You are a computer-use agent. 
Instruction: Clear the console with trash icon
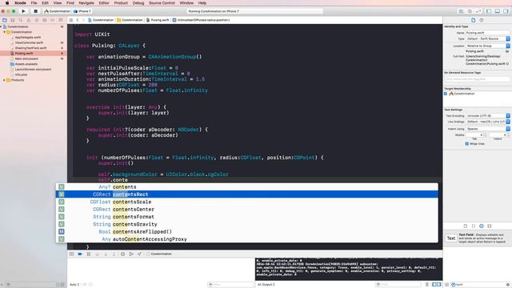(x=426, y=285)
